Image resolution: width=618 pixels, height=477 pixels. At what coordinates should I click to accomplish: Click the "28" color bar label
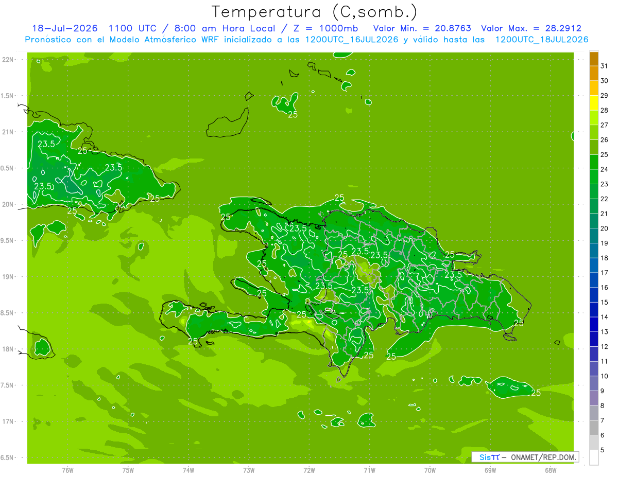point(605,110)
